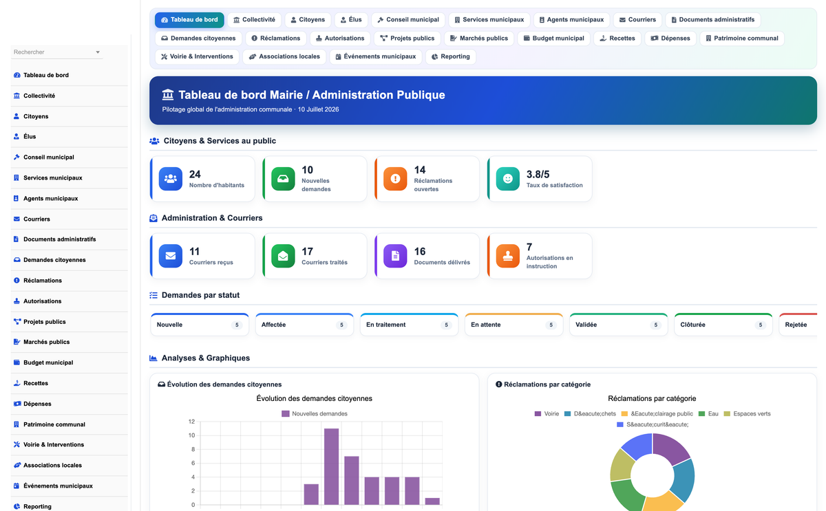
Task: Click the chart icon next to Analyses & Graphiques
Action: pyautogui.click(x=153, y=358)
